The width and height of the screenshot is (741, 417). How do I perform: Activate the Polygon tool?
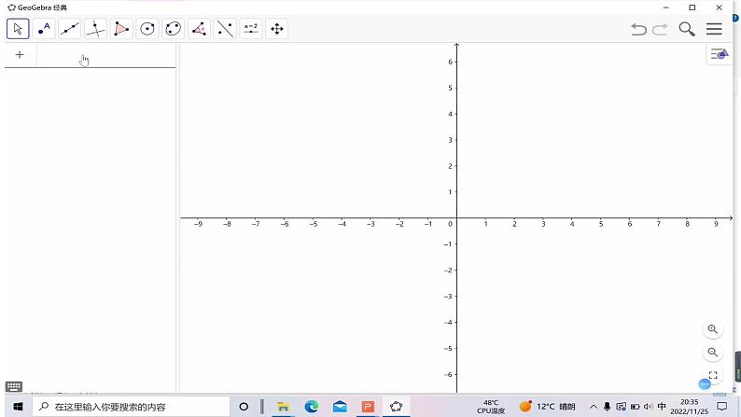[x=121, y=29]
